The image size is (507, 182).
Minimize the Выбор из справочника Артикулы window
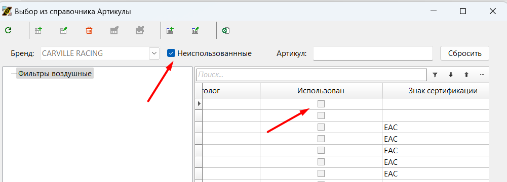(434, 11)
